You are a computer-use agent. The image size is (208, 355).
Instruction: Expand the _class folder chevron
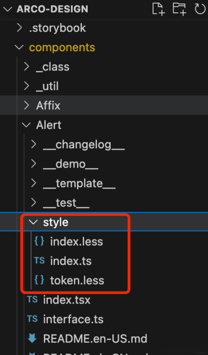click(x=27, y=67)
